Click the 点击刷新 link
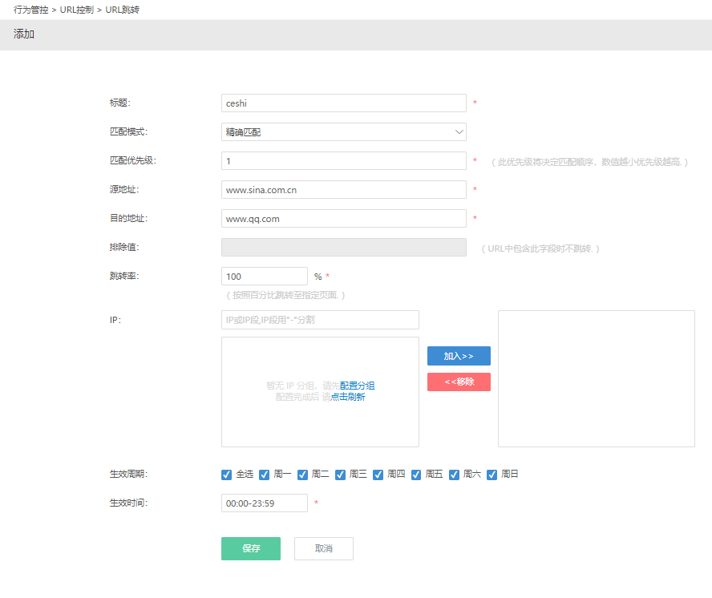The width and height of the screenshot is (712, 598). pos(347,397)
